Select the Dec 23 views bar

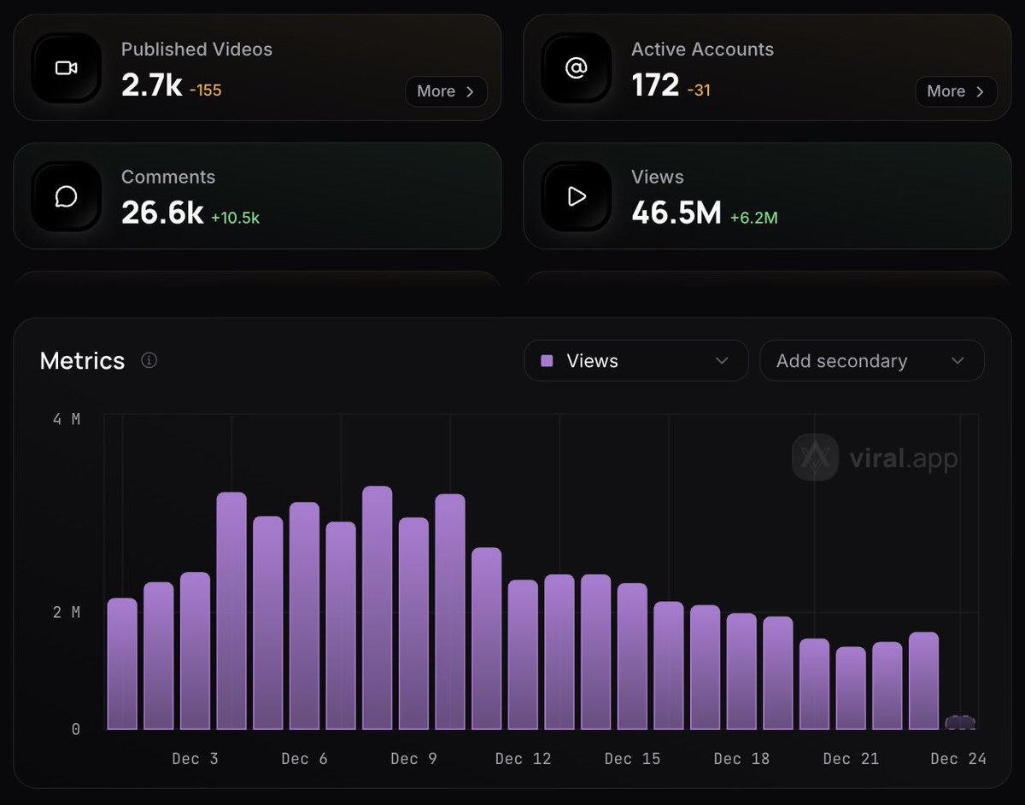(924, 681)
